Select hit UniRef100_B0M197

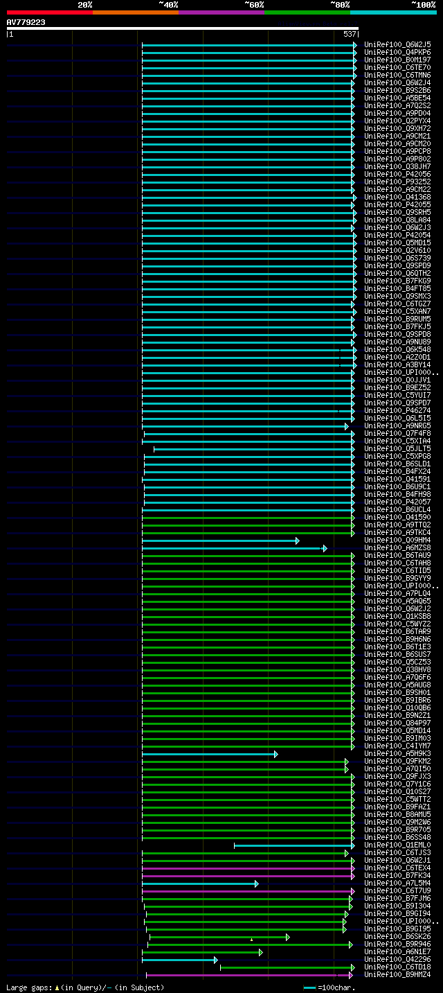tap(397, 60)
